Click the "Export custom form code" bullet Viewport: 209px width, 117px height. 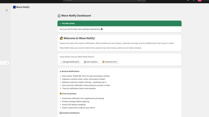[79, 108]
